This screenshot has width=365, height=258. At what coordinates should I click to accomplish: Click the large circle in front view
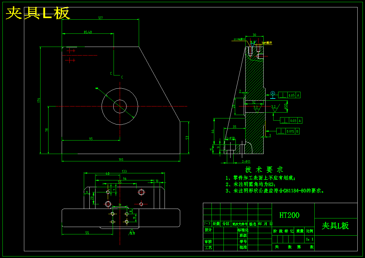[x=120, y=106]
